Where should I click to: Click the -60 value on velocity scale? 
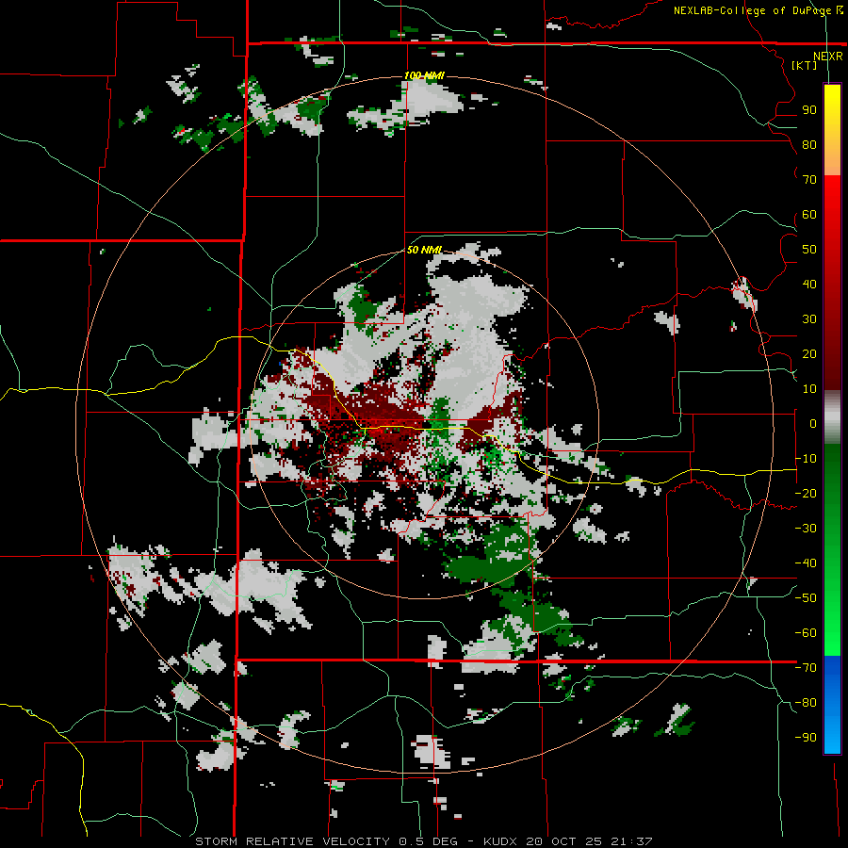pos(806,633)
